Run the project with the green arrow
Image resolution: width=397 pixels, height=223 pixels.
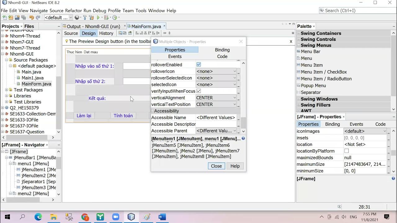tap(98, 18)
